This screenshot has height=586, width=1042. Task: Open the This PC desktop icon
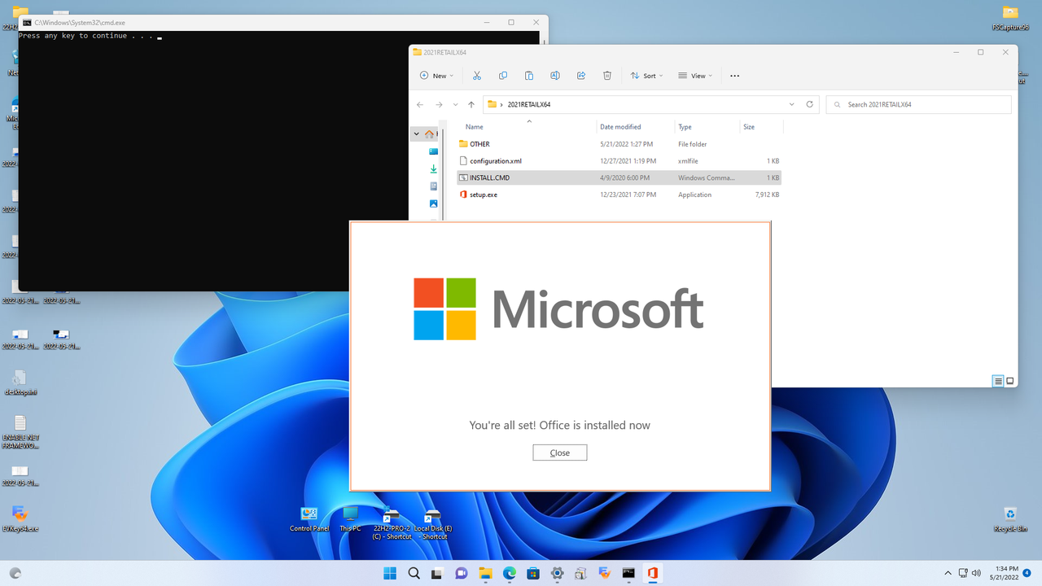(350, 519)
